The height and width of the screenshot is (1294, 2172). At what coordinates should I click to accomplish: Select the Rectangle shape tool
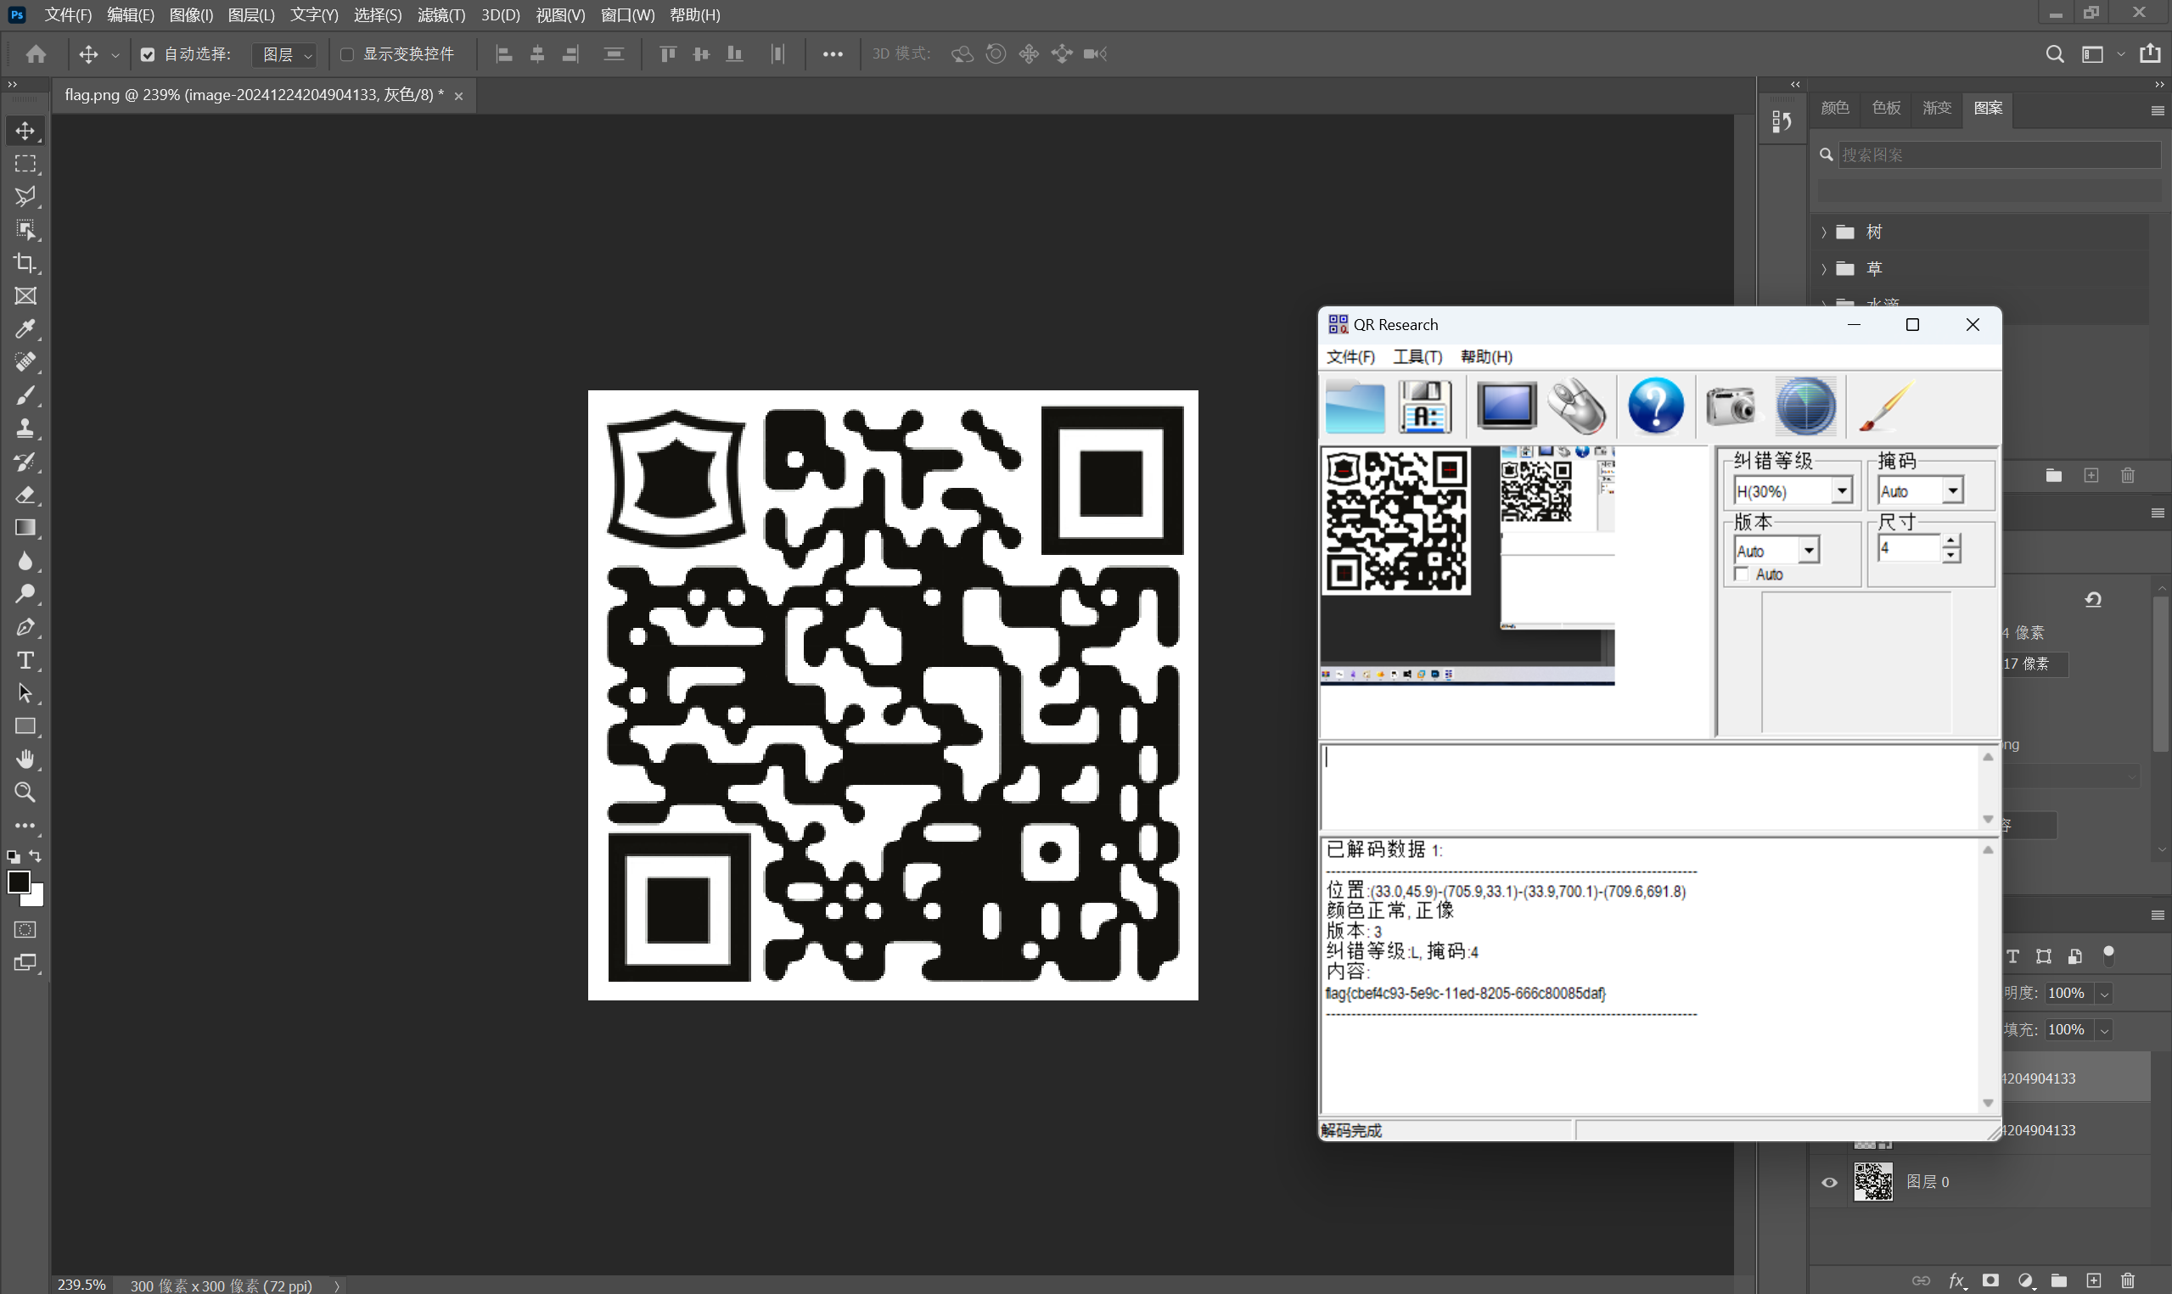pos(25,726)
